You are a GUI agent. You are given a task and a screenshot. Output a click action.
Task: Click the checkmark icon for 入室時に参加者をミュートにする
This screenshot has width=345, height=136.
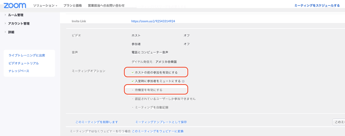pos(133,81)
